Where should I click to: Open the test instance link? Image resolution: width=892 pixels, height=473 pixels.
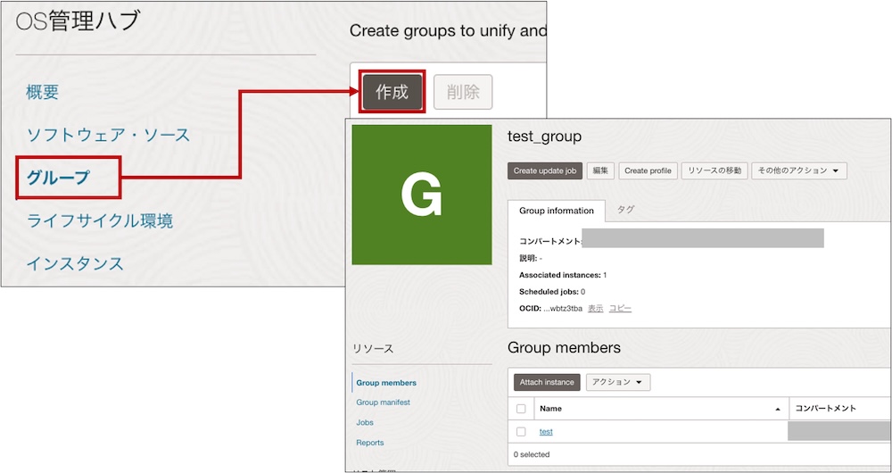546,432
